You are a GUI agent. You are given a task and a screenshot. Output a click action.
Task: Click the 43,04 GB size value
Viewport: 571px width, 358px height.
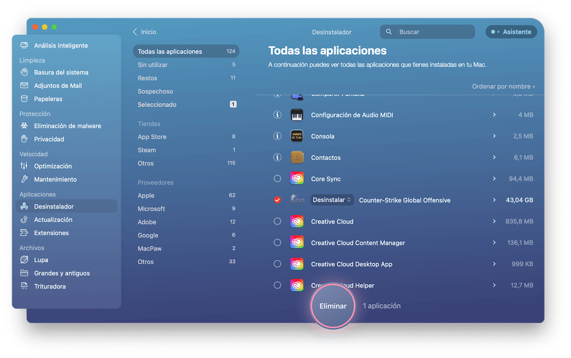click(x=519, y=200)
